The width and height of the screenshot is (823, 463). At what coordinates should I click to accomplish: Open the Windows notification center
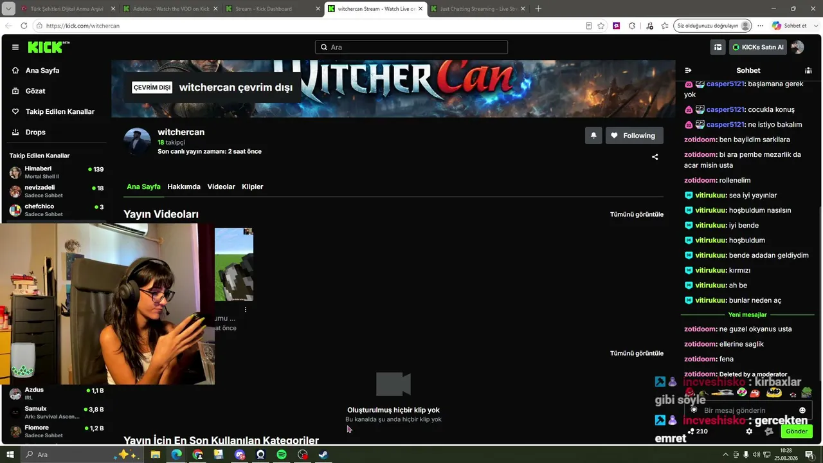click(x=809, y=455)
